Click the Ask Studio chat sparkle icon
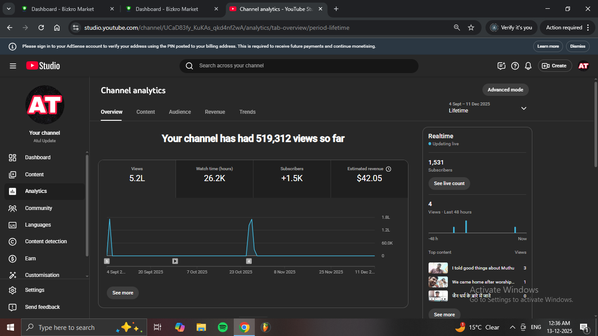 (x=501, y=66)
